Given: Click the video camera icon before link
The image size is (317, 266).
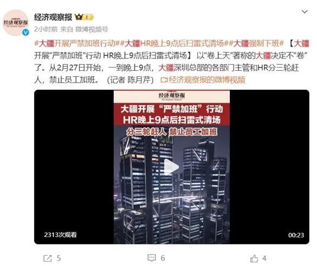Looking at the screenshot, I should (x=164, y=80).
